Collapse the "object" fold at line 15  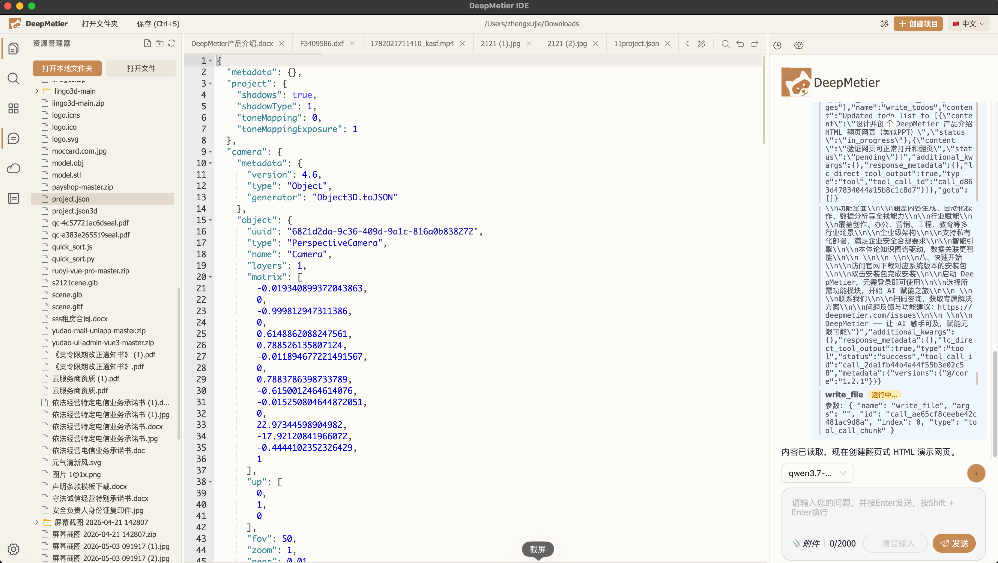click(211, 220)
